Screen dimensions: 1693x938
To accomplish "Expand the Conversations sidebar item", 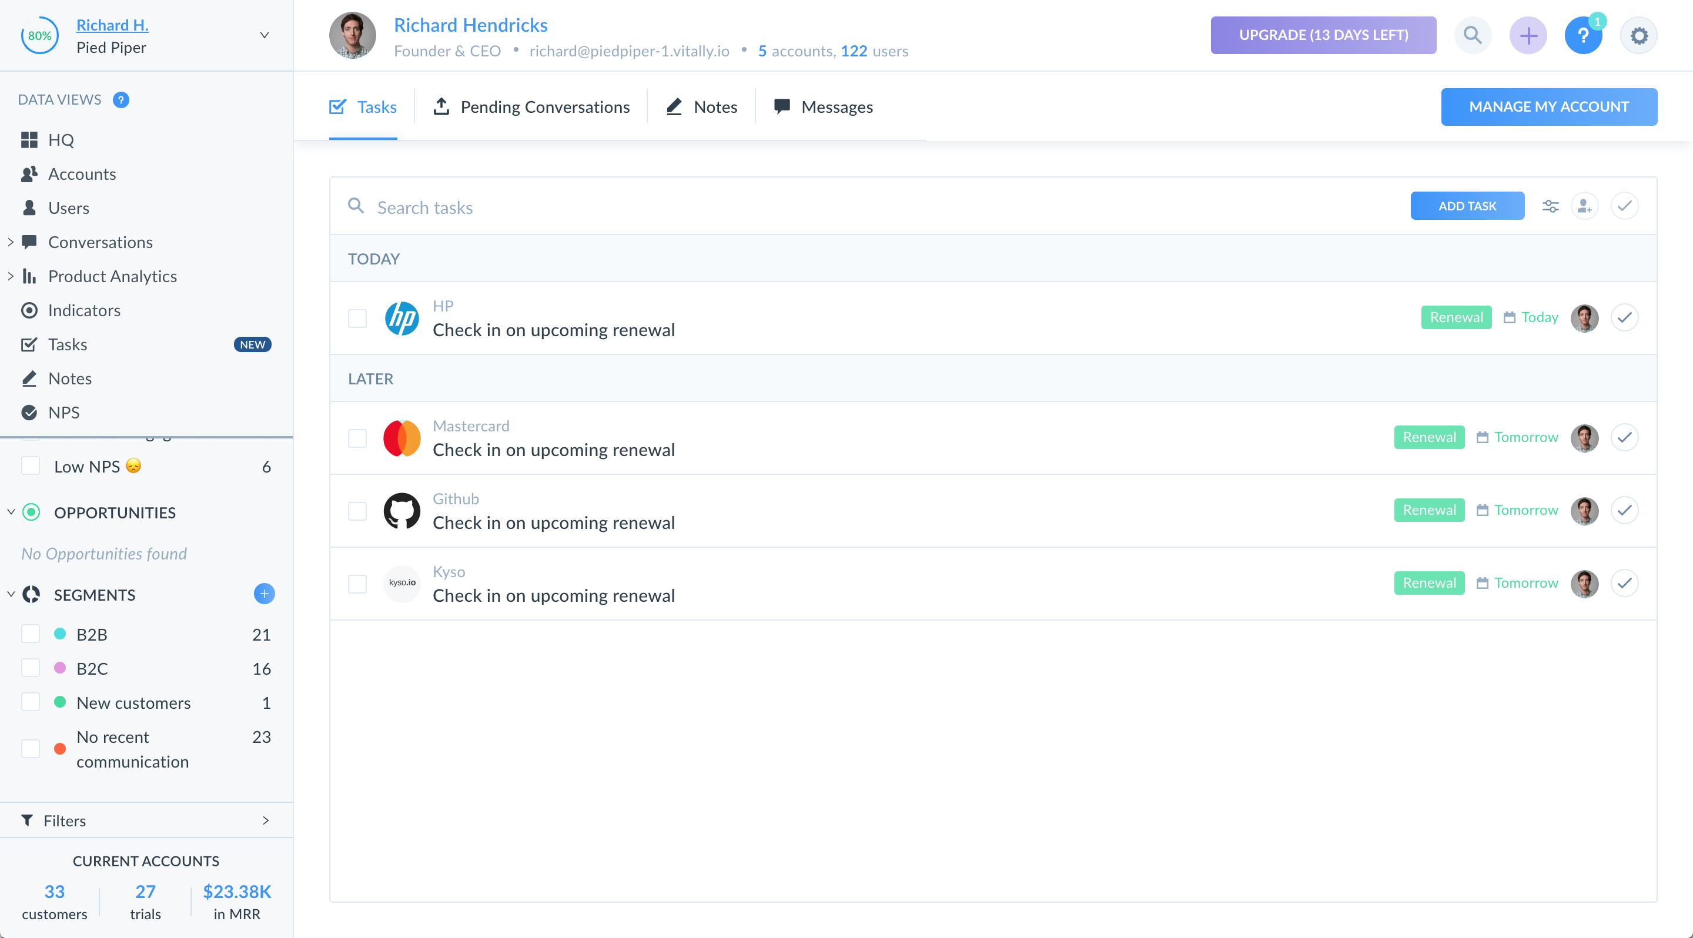I will 11,242.
